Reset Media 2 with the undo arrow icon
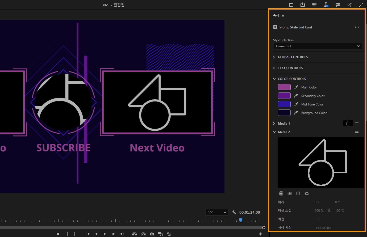Screen dimensions: 367x237 tap(307, 193)
